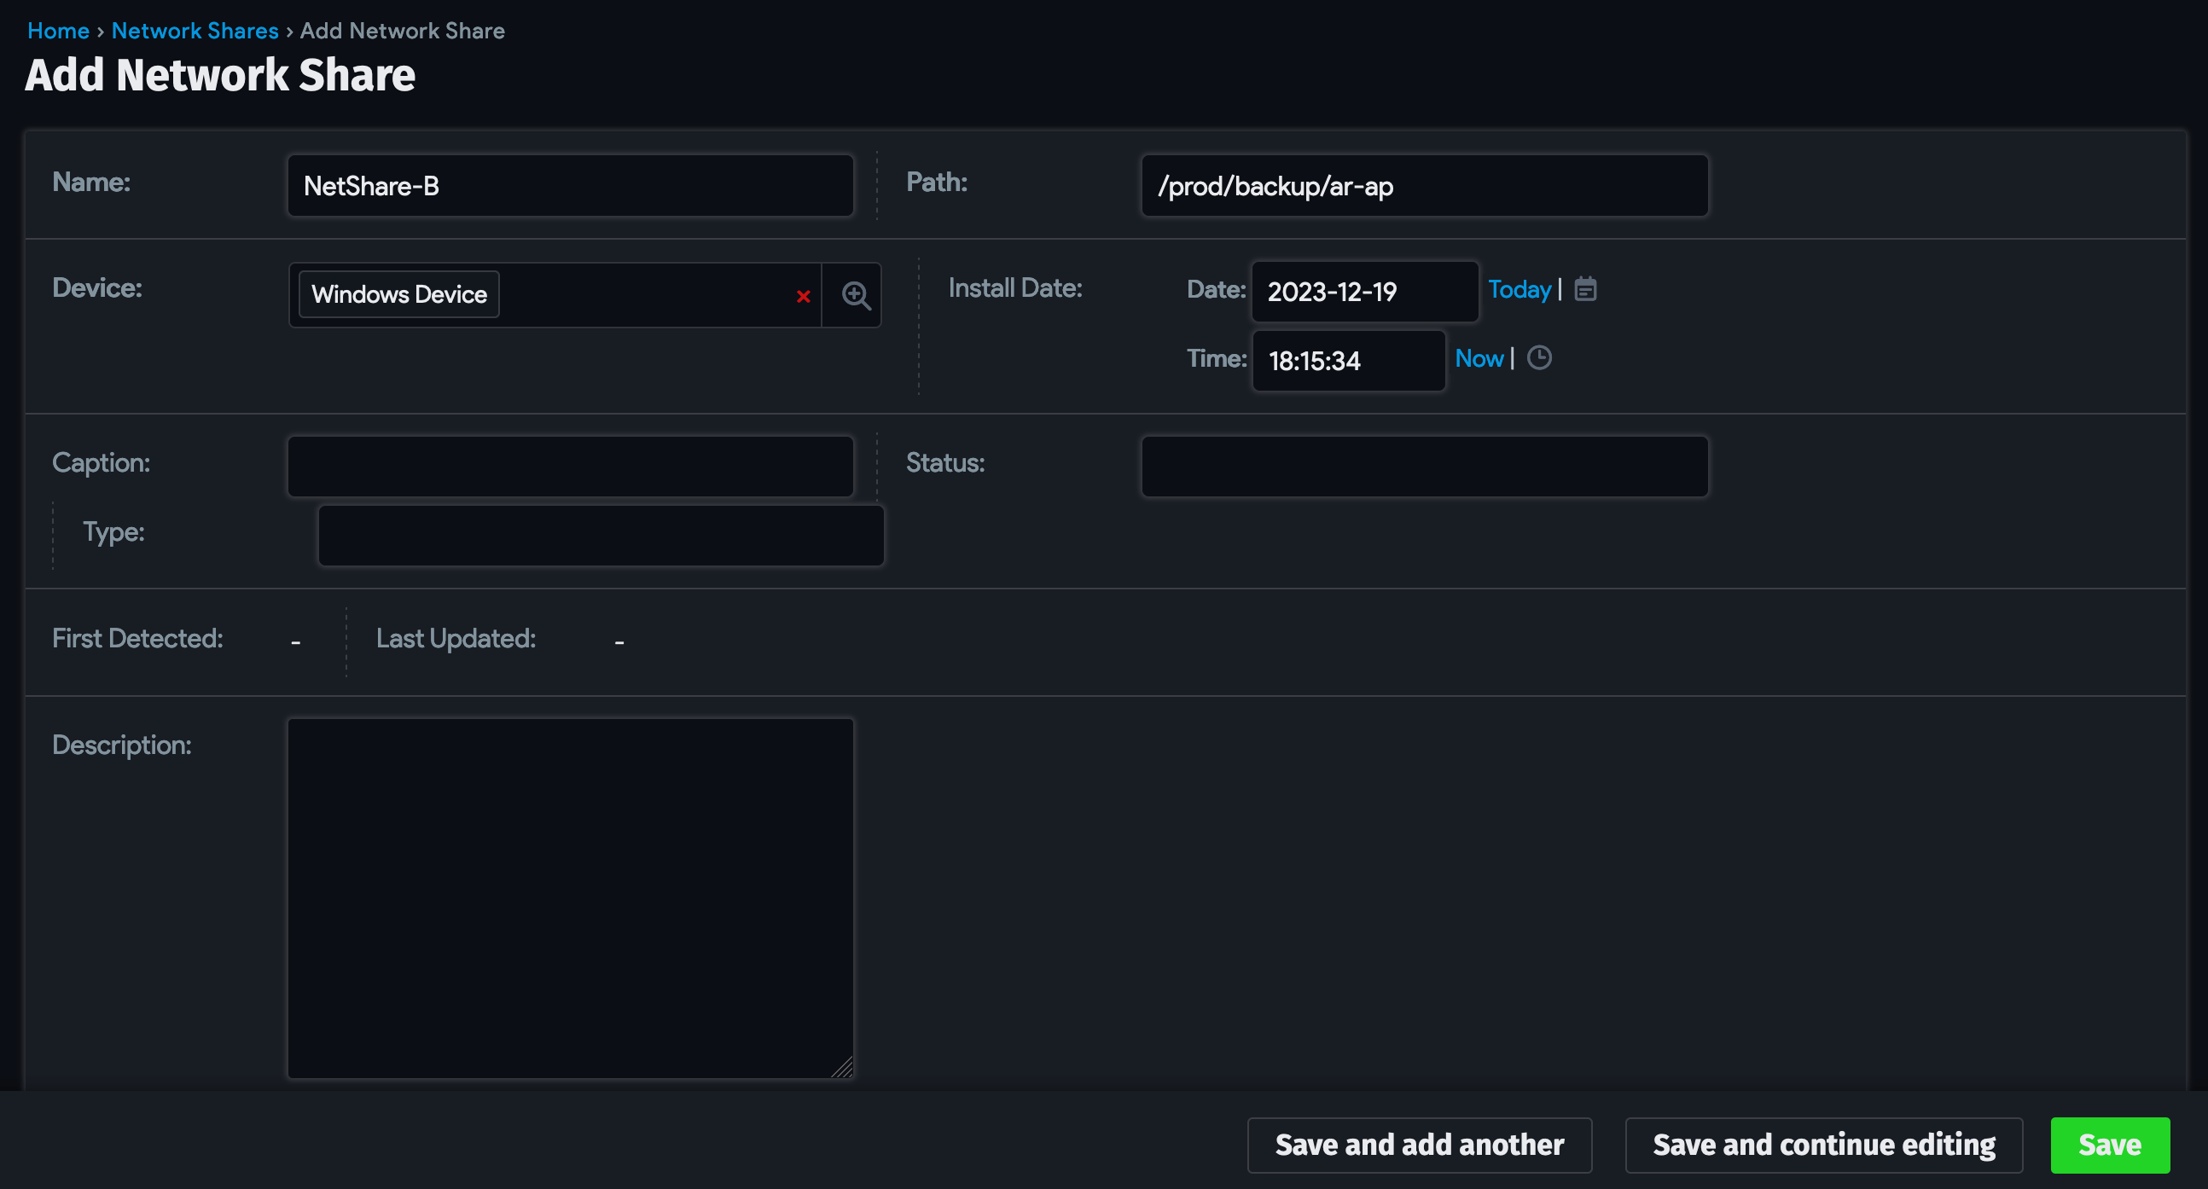Click inside the Description text area

(569, 900)
